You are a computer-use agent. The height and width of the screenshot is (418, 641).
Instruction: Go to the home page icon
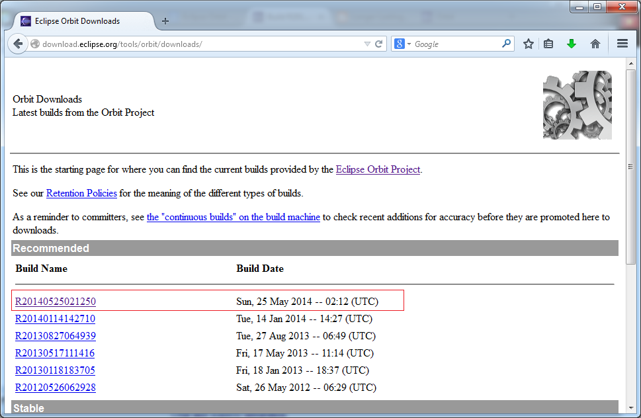[595, 44]
